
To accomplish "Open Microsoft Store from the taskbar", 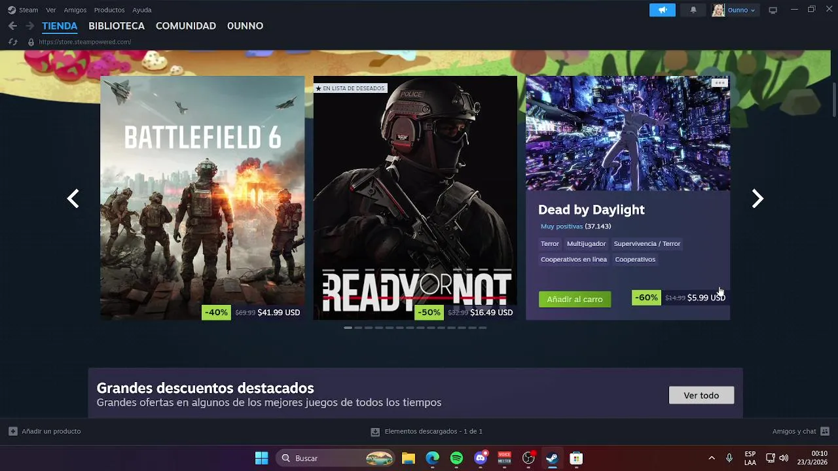I will [576, 458].
